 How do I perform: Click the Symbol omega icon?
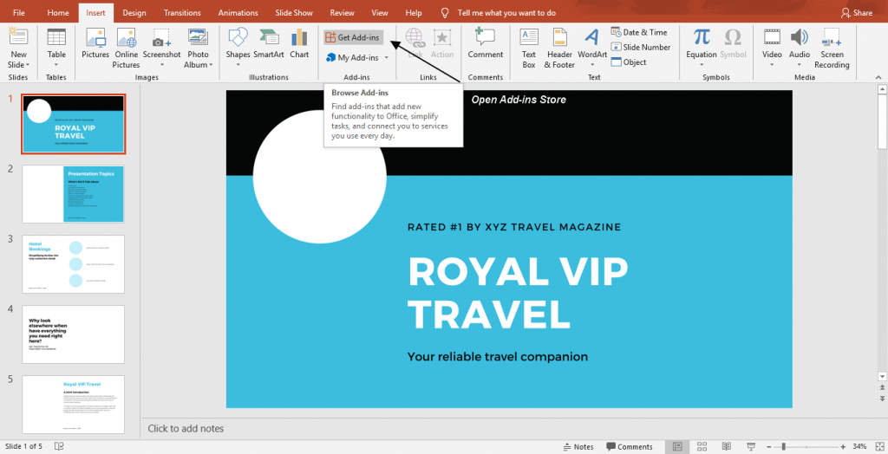[733, 37]
